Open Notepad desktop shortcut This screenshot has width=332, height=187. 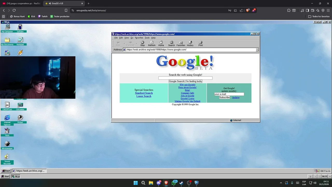point(20,41)
